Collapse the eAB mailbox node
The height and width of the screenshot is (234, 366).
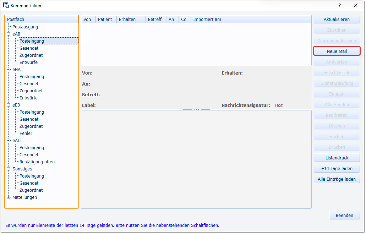tap(9, 34)
